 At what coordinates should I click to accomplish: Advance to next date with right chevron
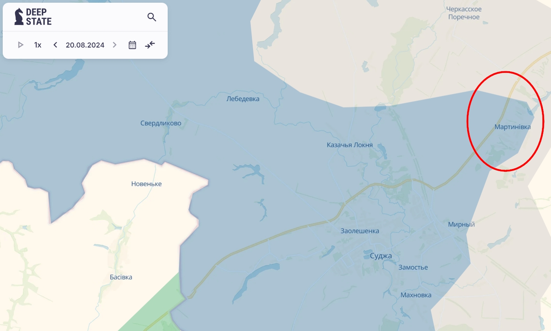[115, 45]
